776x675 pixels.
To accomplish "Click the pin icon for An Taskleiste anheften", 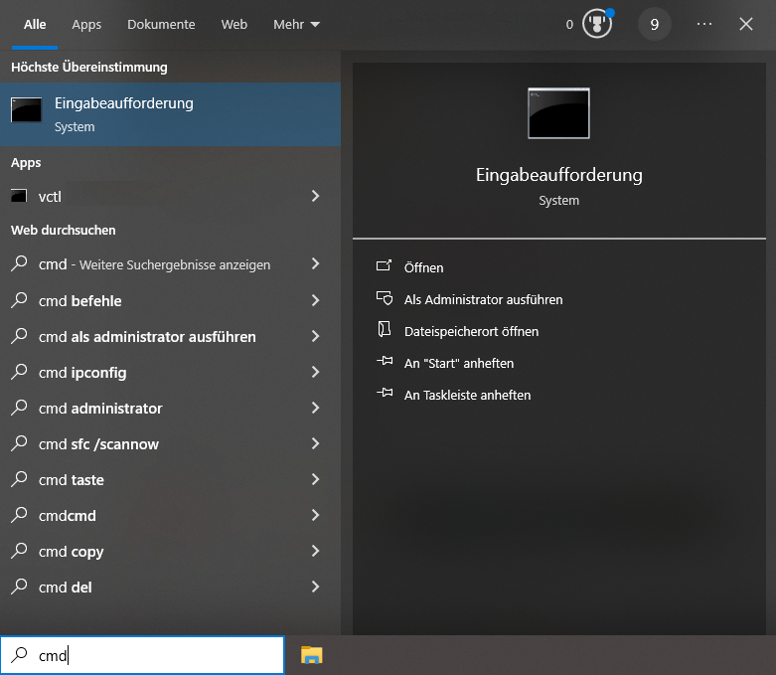I will coord(386,395).
